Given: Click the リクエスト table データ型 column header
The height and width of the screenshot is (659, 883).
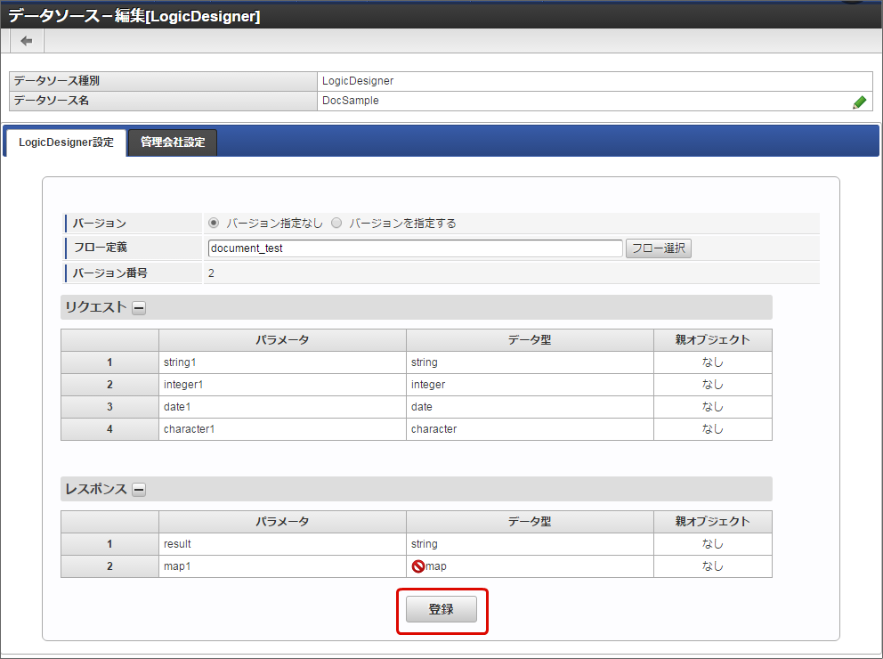Looking at the screenshot, I should [x=530, y=340].
